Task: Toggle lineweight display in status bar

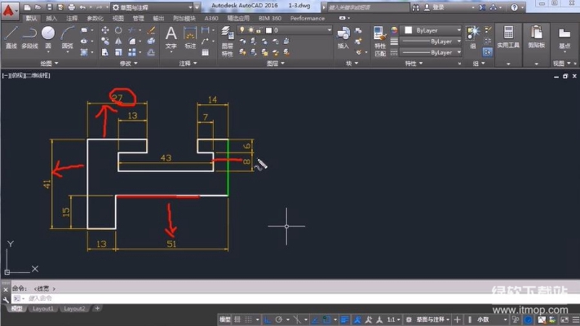Action: coord(344,319)
